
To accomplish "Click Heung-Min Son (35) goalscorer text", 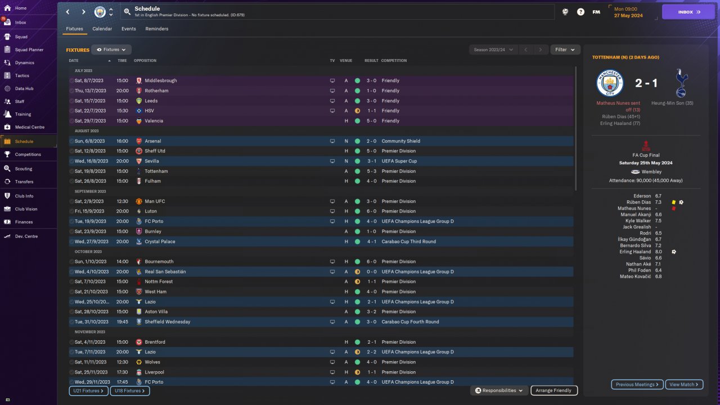I will 672,103.
